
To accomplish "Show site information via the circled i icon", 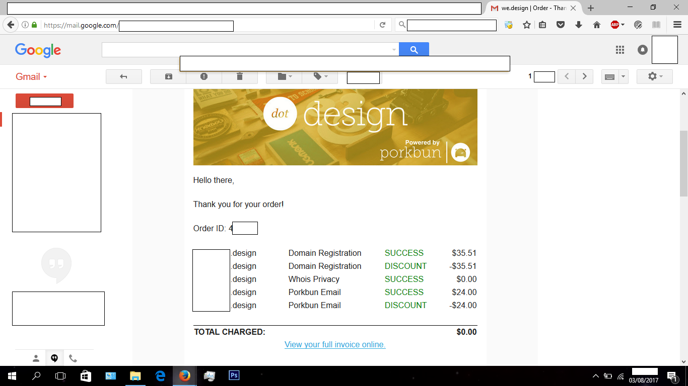I will (x=25, y=25).
